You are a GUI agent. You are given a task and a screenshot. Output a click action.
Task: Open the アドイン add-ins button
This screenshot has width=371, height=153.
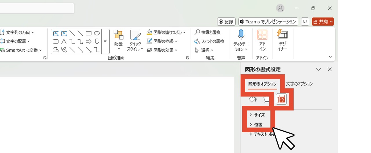pyautogui.click(x=262, y=40)
